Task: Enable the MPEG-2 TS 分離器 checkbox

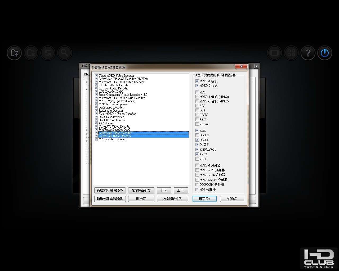Action: [x=197, y=175]
